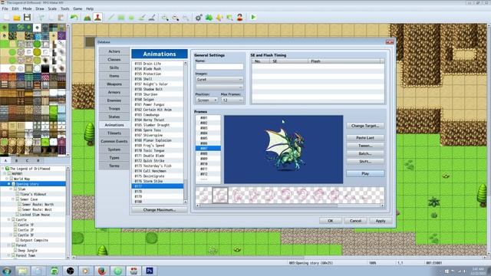The image size is (491, 276).
Task: Collapse the World Map tree node
Action: tap(7, 179)
